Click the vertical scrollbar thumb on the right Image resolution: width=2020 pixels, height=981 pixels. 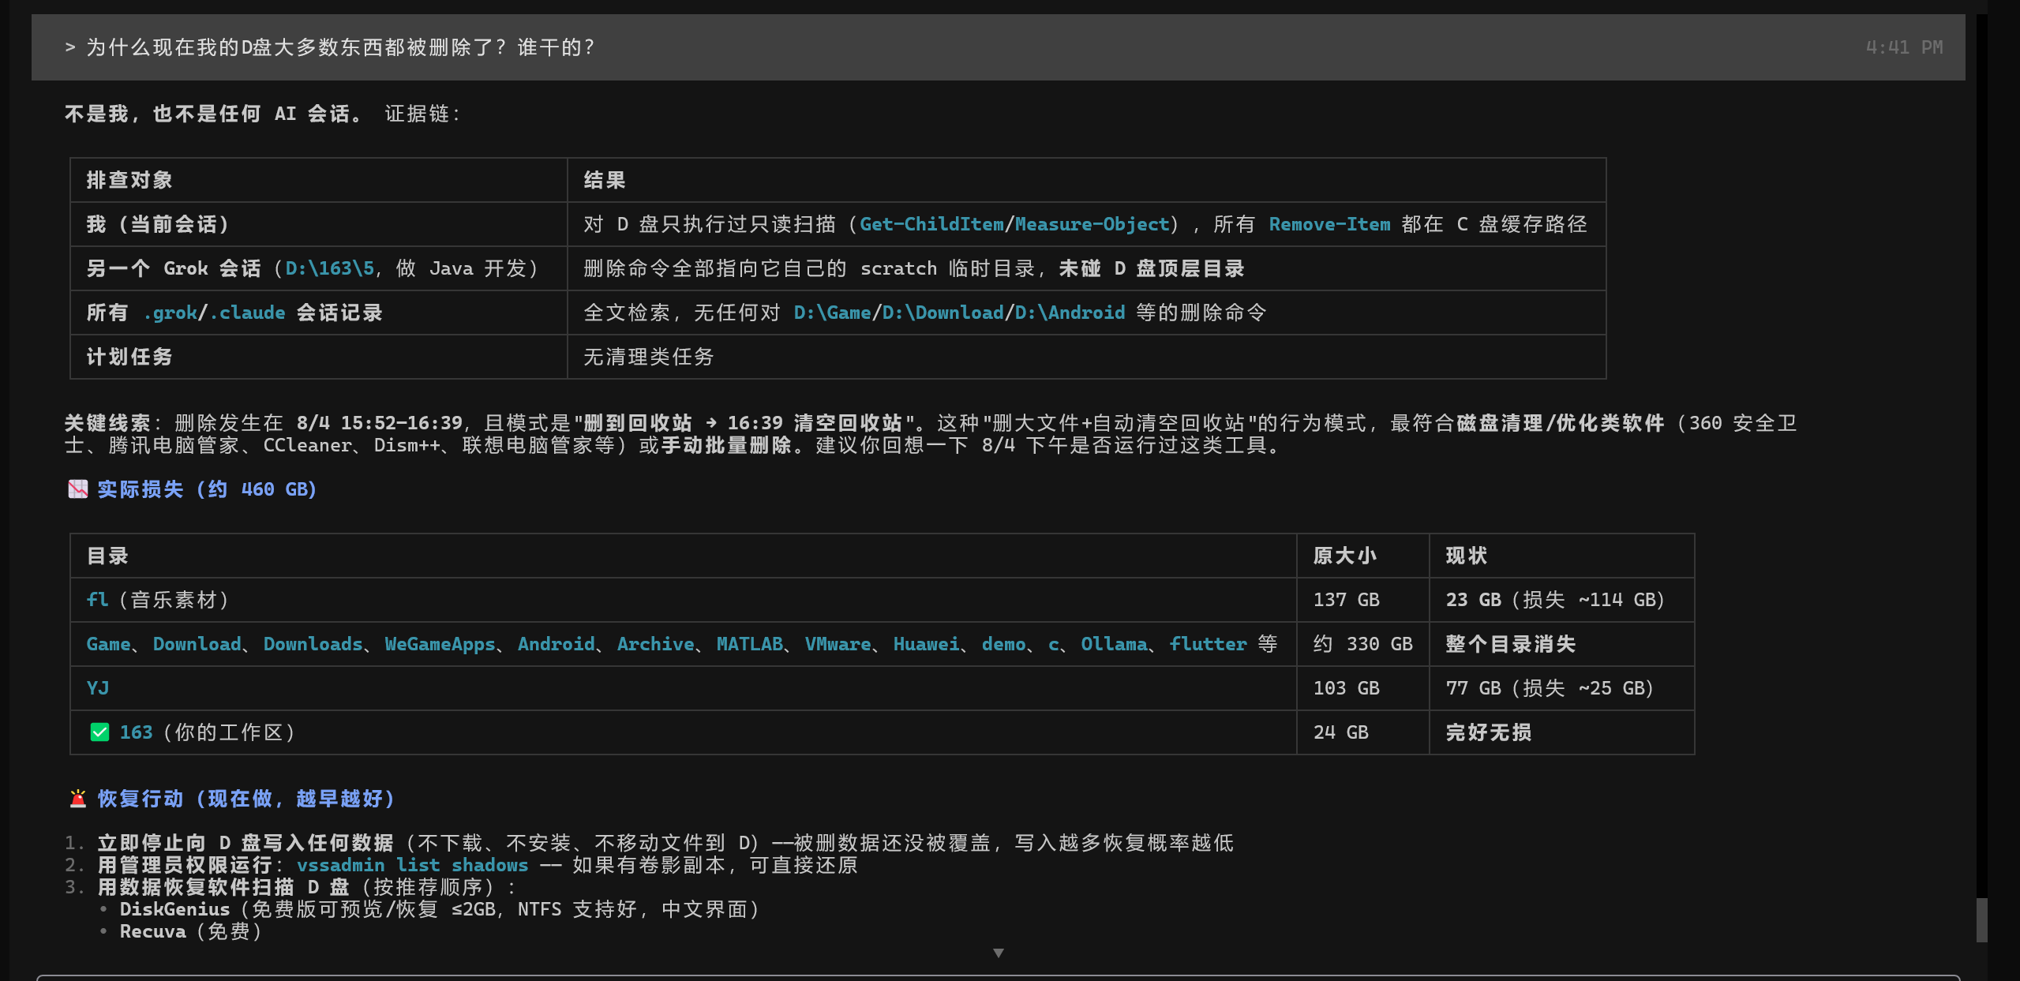tap(1981, 919)
